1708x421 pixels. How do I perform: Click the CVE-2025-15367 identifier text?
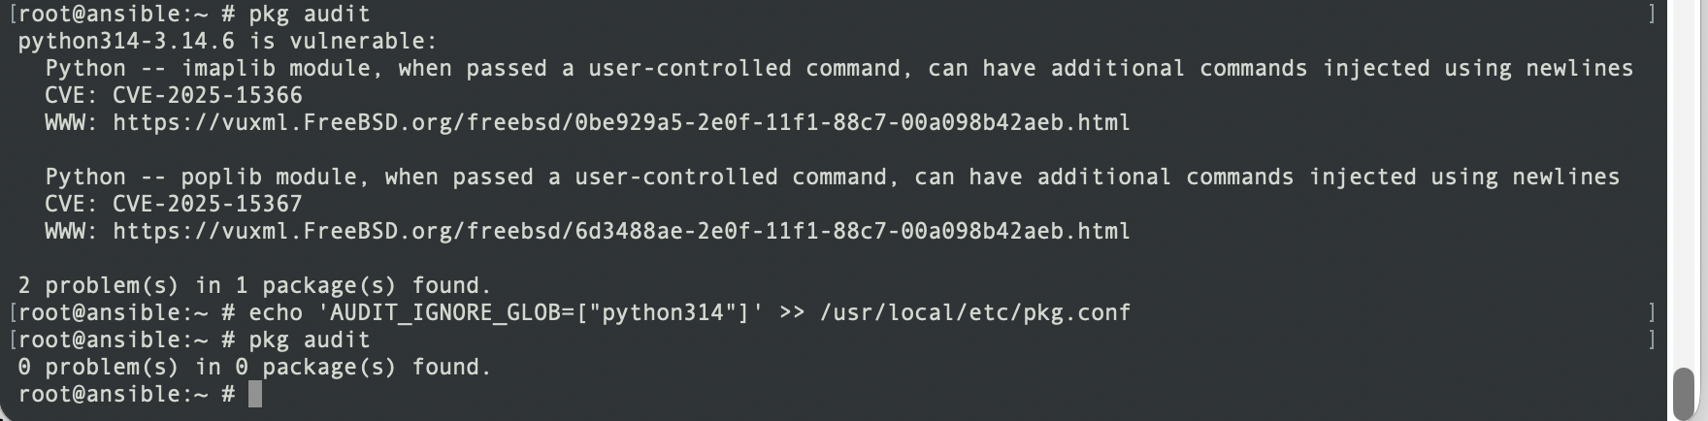point(208,204)
